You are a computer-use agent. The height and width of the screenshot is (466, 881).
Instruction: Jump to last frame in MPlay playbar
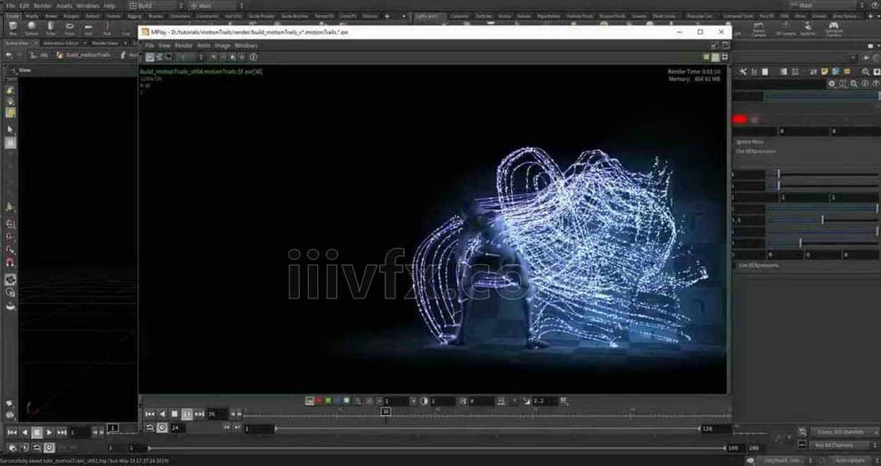click(x=199, y=414)
